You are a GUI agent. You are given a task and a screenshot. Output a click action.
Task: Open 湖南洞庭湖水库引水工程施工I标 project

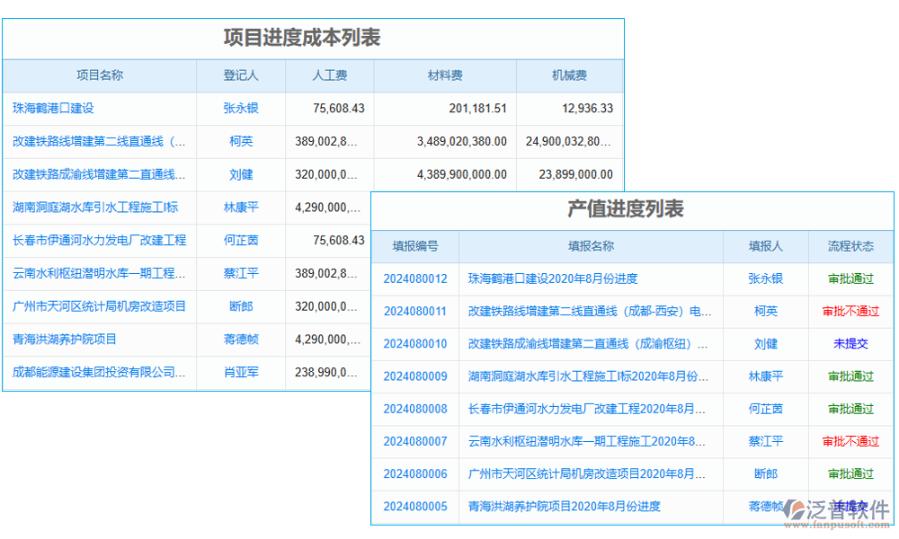[x=95, y=208]
